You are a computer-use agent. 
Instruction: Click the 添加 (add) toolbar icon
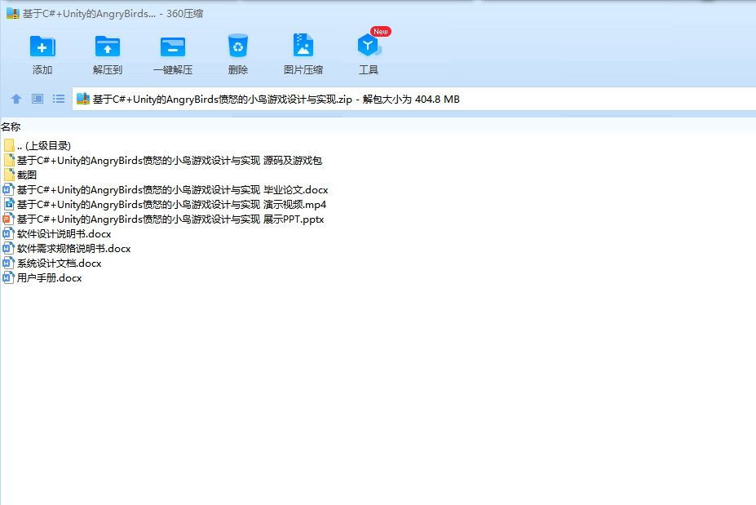tap(42, 47)
